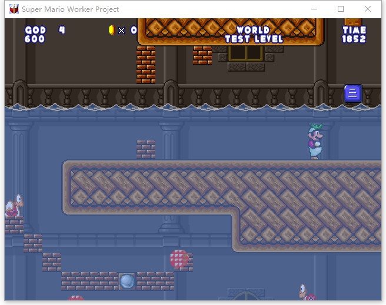Click the dark castle window frame
This screenshot has width=386, height=305.
point(246,53)
